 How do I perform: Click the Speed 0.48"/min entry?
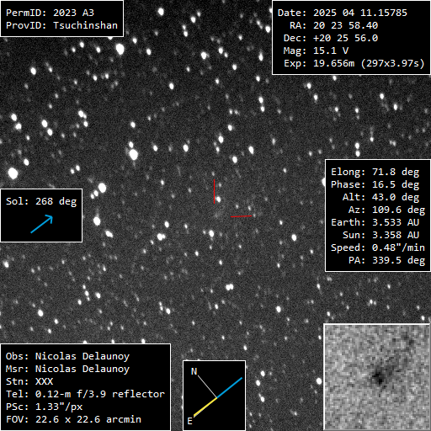pyautogui.click(x=378, y=247)
